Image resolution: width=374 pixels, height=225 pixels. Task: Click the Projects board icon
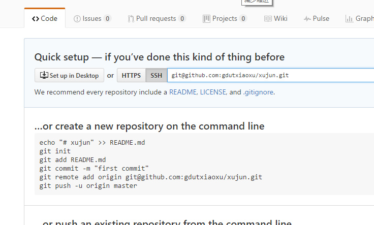pos(206,19)
